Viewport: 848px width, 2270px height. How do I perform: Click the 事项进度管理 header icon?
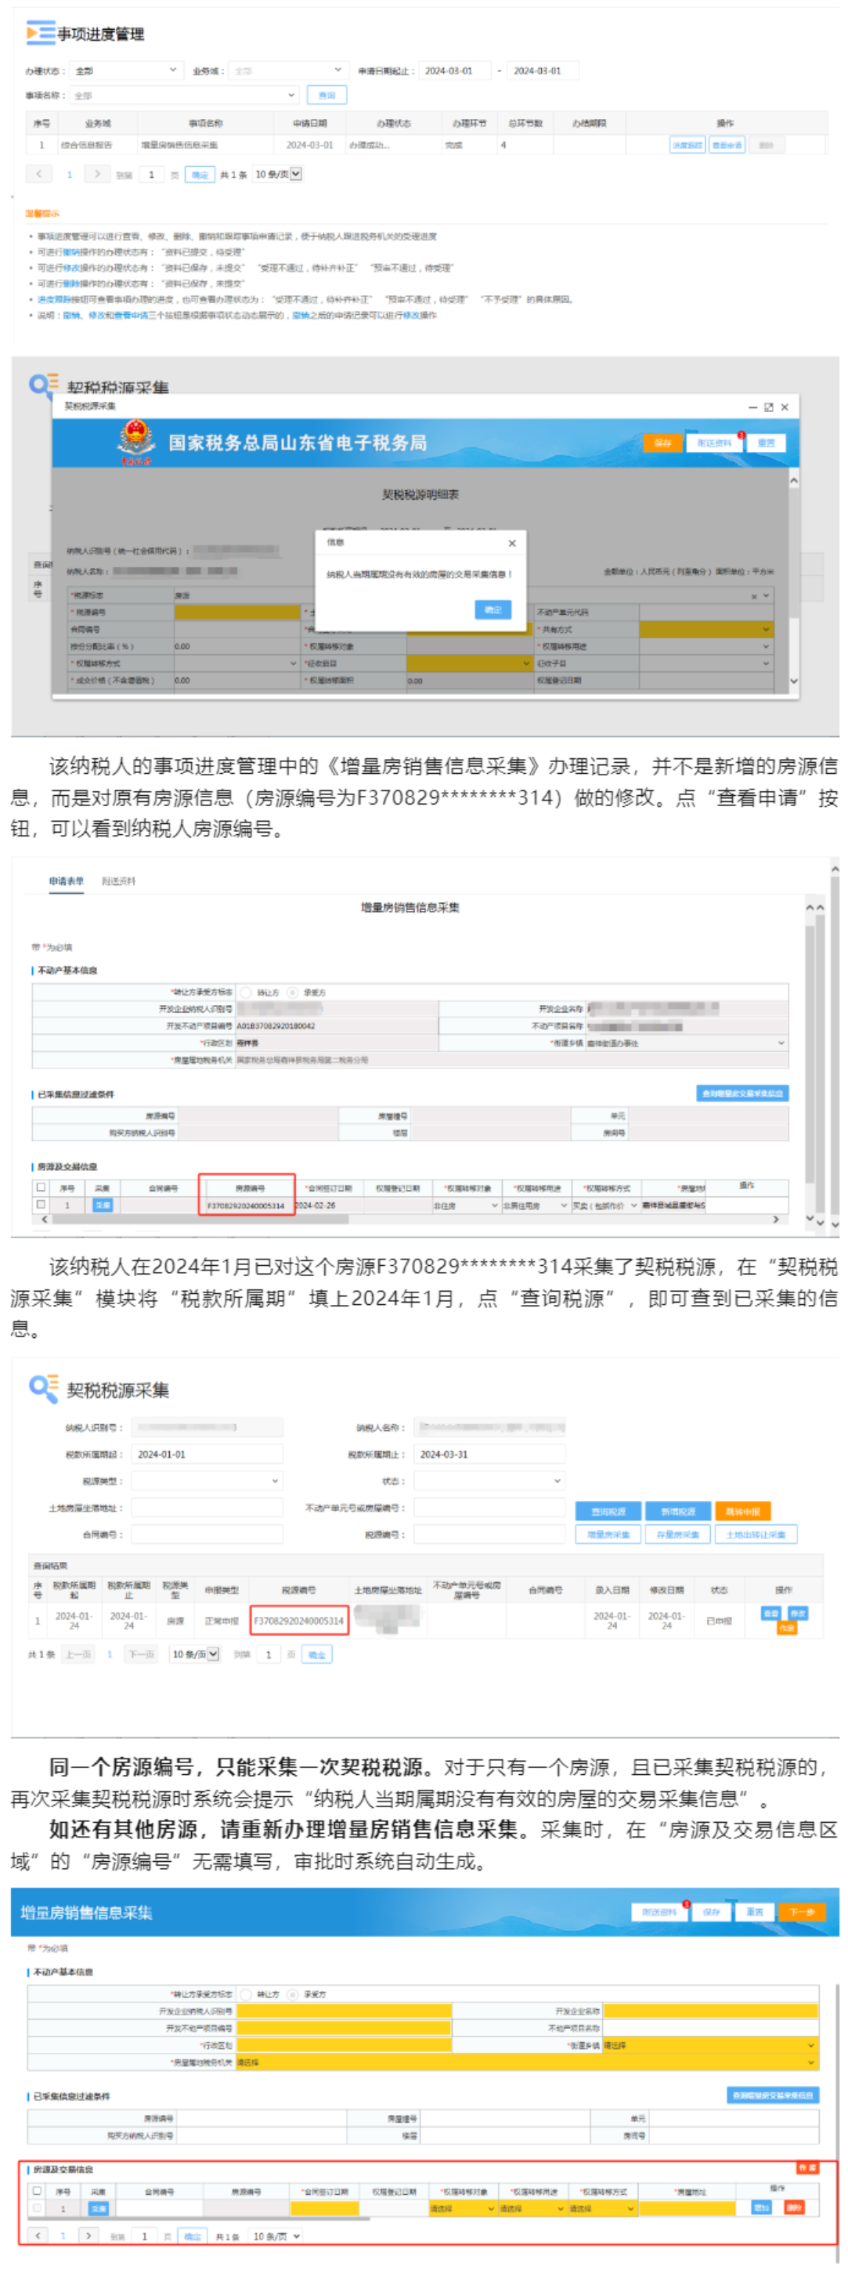[41, 34]
